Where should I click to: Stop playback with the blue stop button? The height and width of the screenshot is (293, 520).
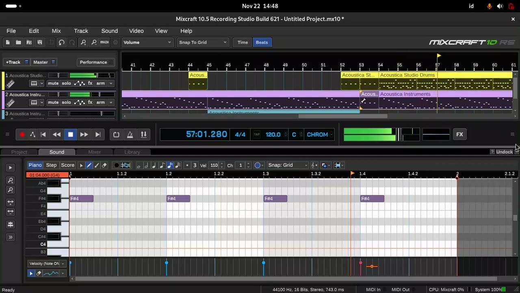click(x=70, y=135)
